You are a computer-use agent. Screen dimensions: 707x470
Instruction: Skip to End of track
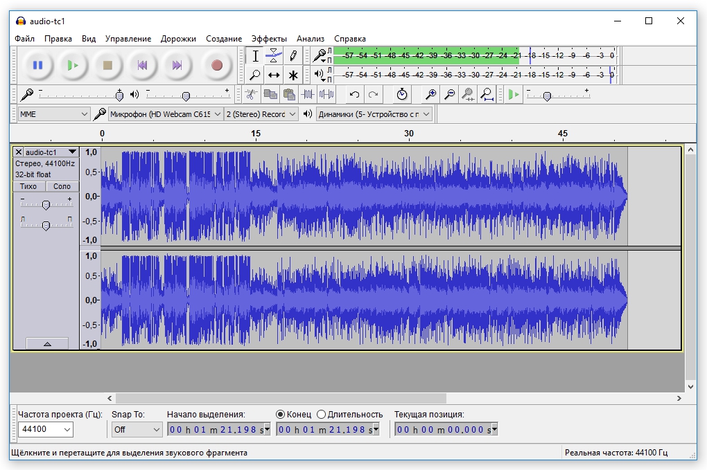tap(177, 65)
